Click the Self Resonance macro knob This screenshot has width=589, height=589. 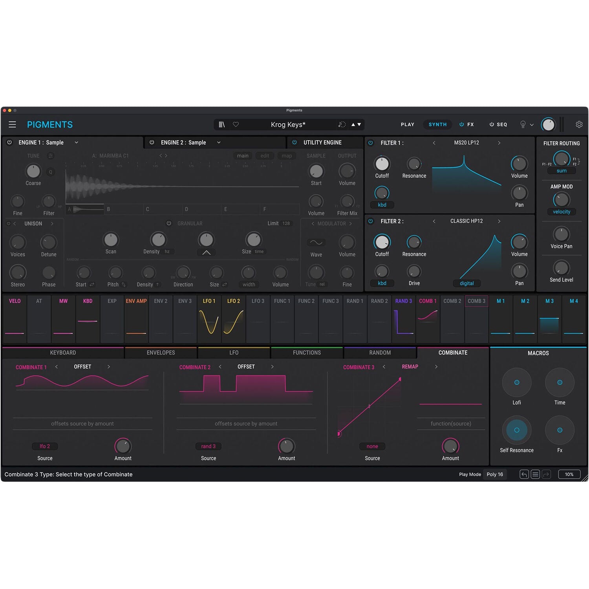[x=517, y=430]
